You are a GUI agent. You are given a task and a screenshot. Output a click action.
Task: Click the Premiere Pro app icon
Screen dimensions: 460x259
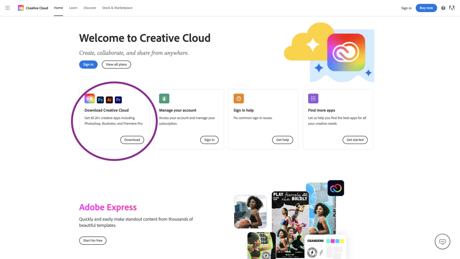coord(119,100)
